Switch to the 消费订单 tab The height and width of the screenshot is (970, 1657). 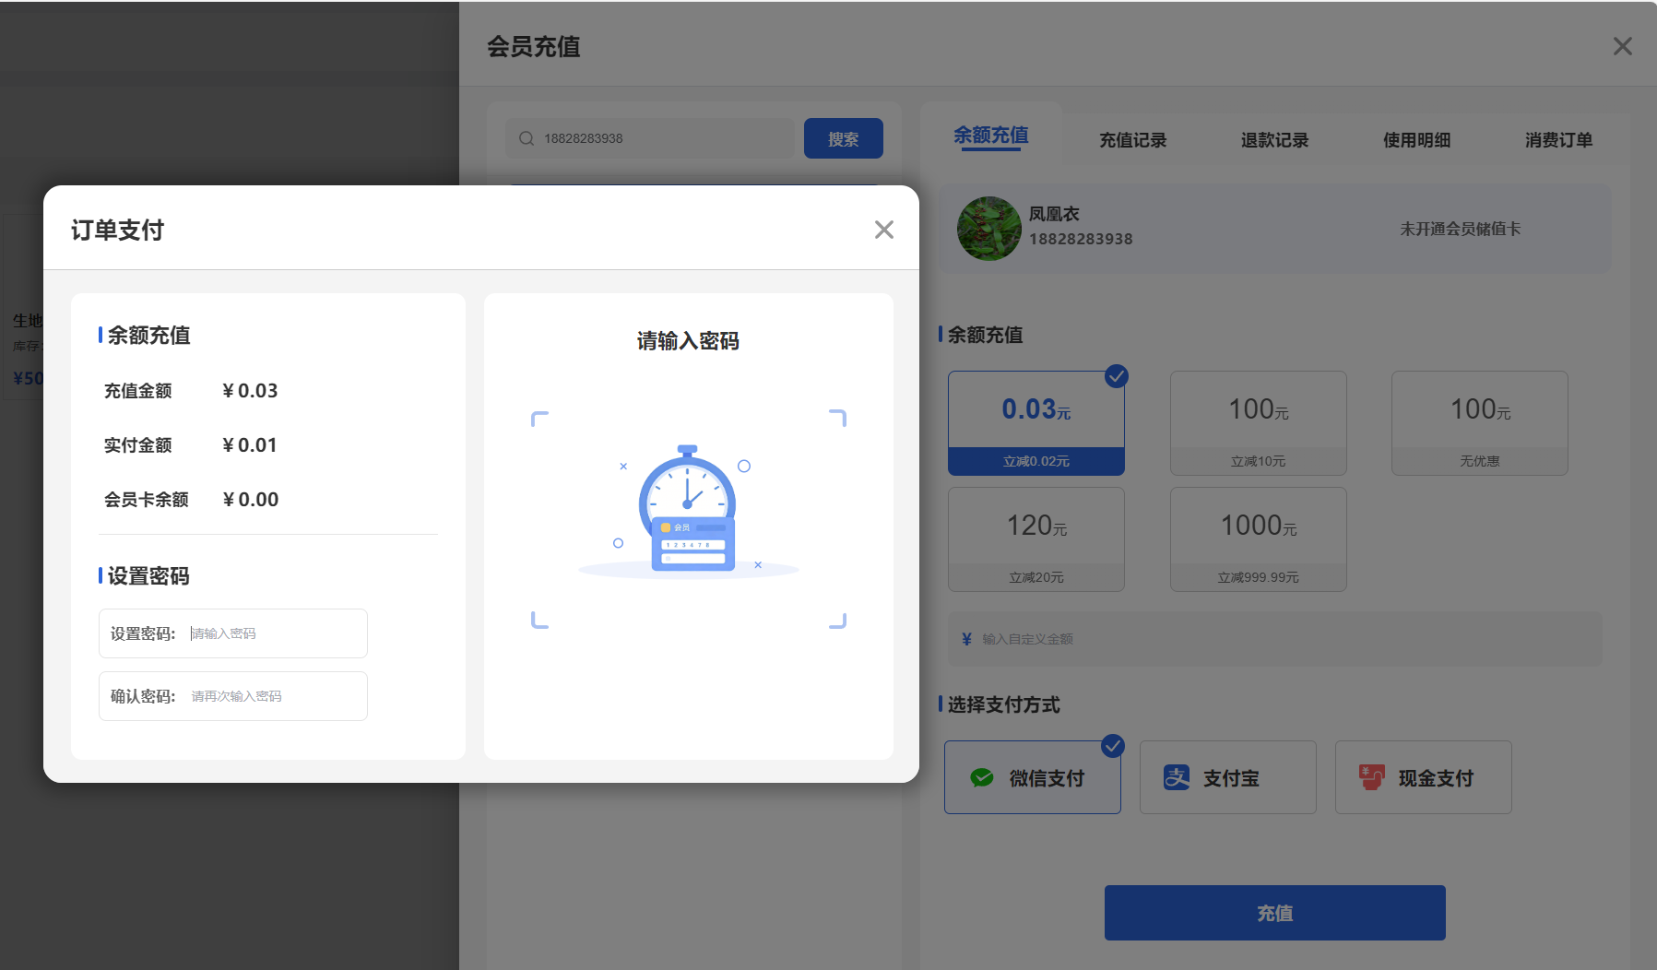pos(1558,139)
